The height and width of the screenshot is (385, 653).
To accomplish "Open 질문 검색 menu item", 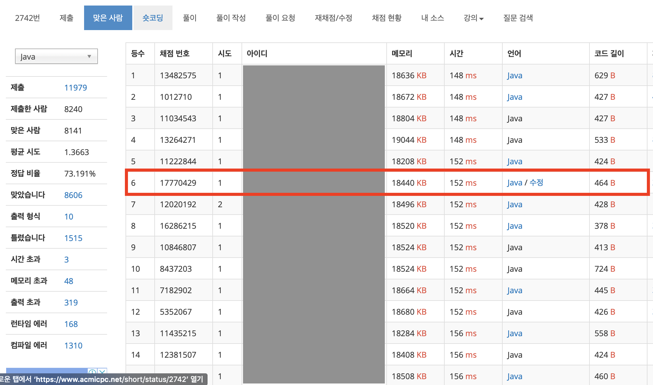I will (x=518, y=18).
